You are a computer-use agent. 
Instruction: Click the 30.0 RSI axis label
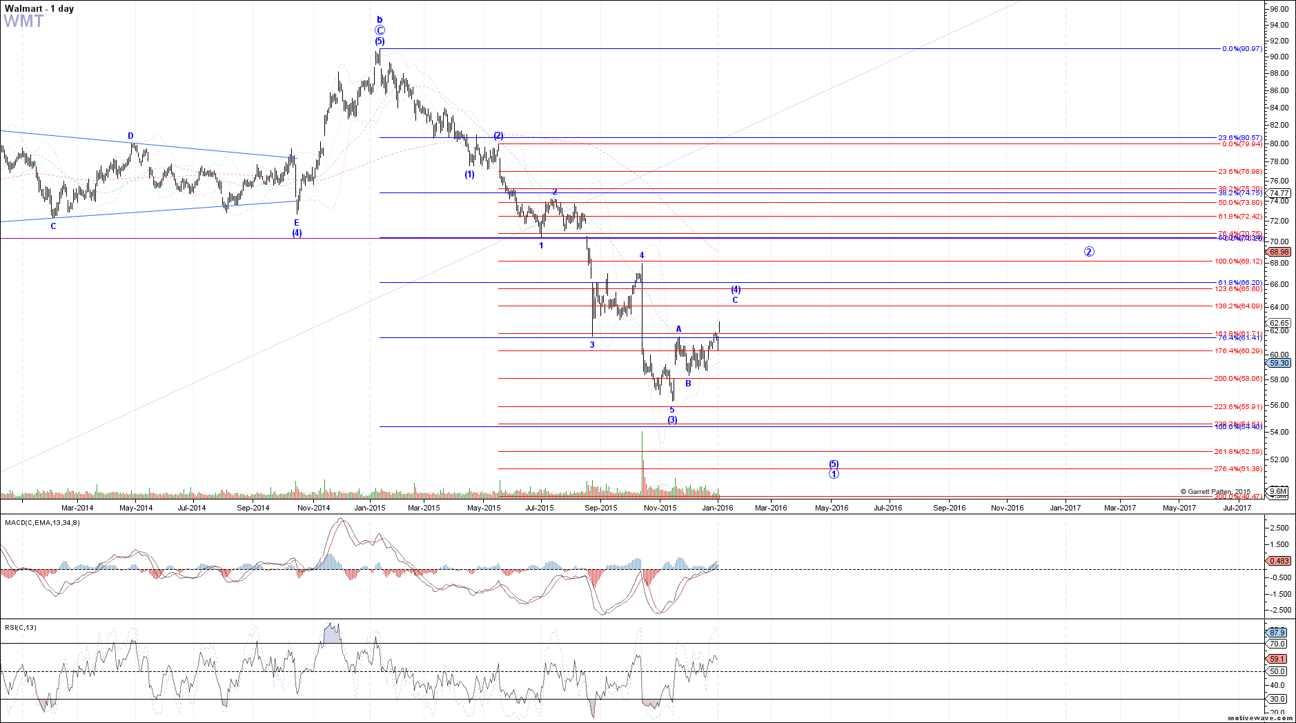point(1277,699)
